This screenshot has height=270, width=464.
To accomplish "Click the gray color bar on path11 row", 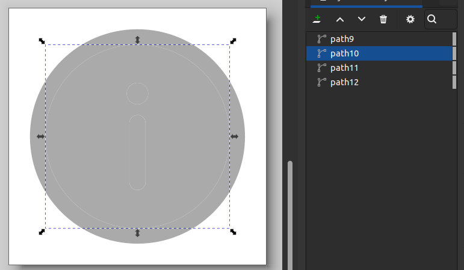I will pyautogui.click(x=454, y=68).
